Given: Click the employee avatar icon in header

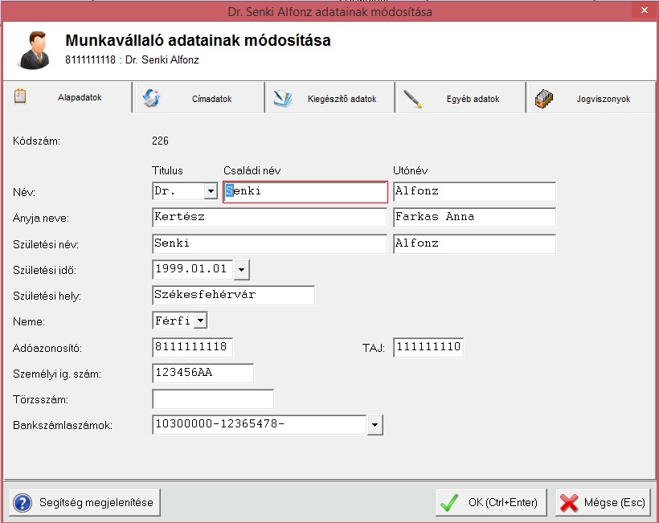Looking at the screenshot, I should [x=32, y=48].
